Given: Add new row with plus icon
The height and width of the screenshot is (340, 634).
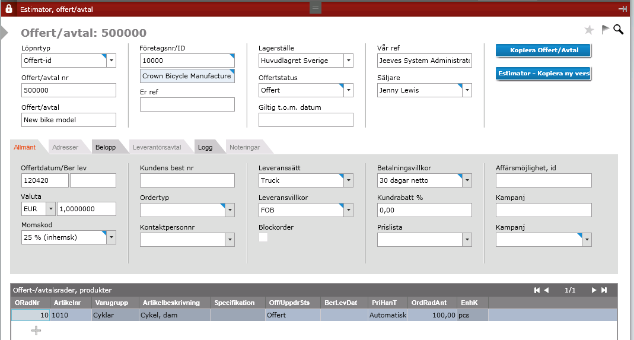Looking at the screenshot, I should pos(36,331).
